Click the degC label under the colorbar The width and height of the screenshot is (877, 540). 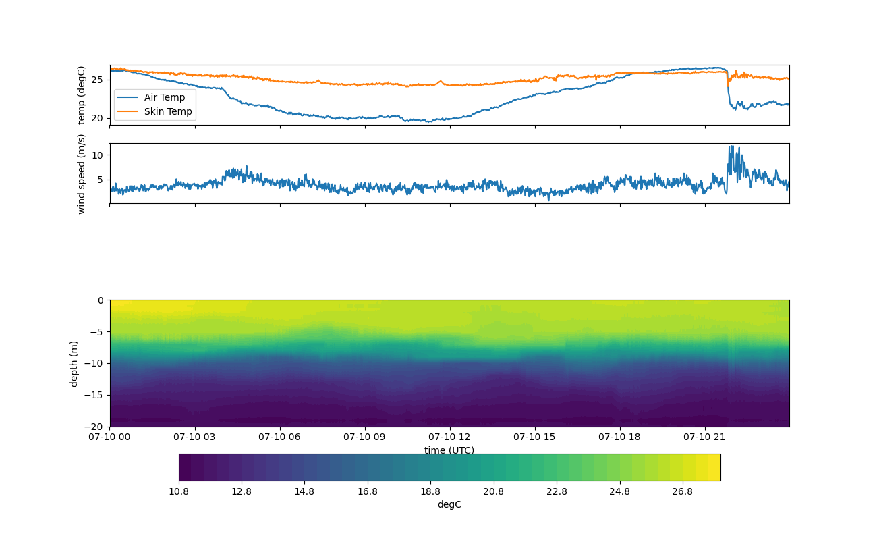[449, 504]
